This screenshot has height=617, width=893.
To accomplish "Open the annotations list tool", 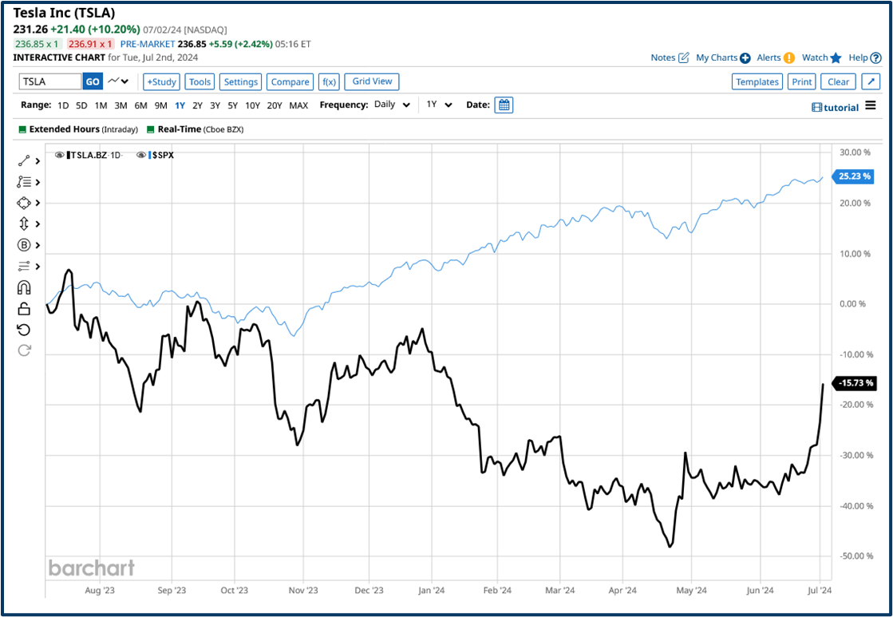I will pos(22,182).
